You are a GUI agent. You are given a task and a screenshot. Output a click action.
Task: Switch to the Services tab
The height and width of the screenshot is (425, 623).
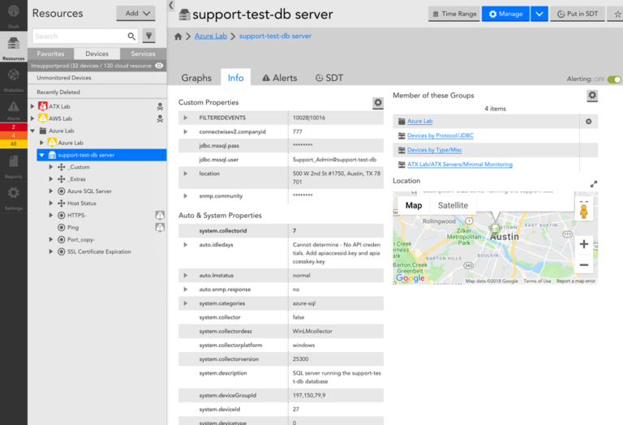point(143,54)
